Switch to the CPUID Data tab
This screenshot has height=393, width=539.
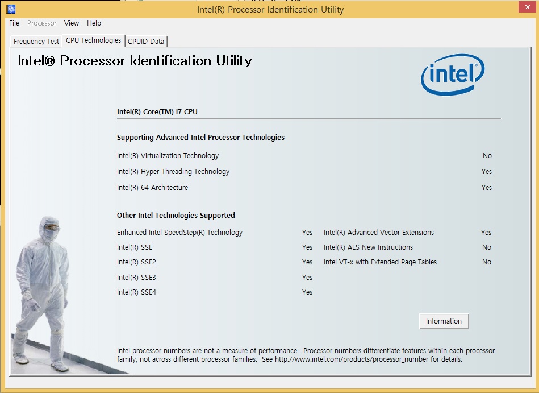[146, 42]
